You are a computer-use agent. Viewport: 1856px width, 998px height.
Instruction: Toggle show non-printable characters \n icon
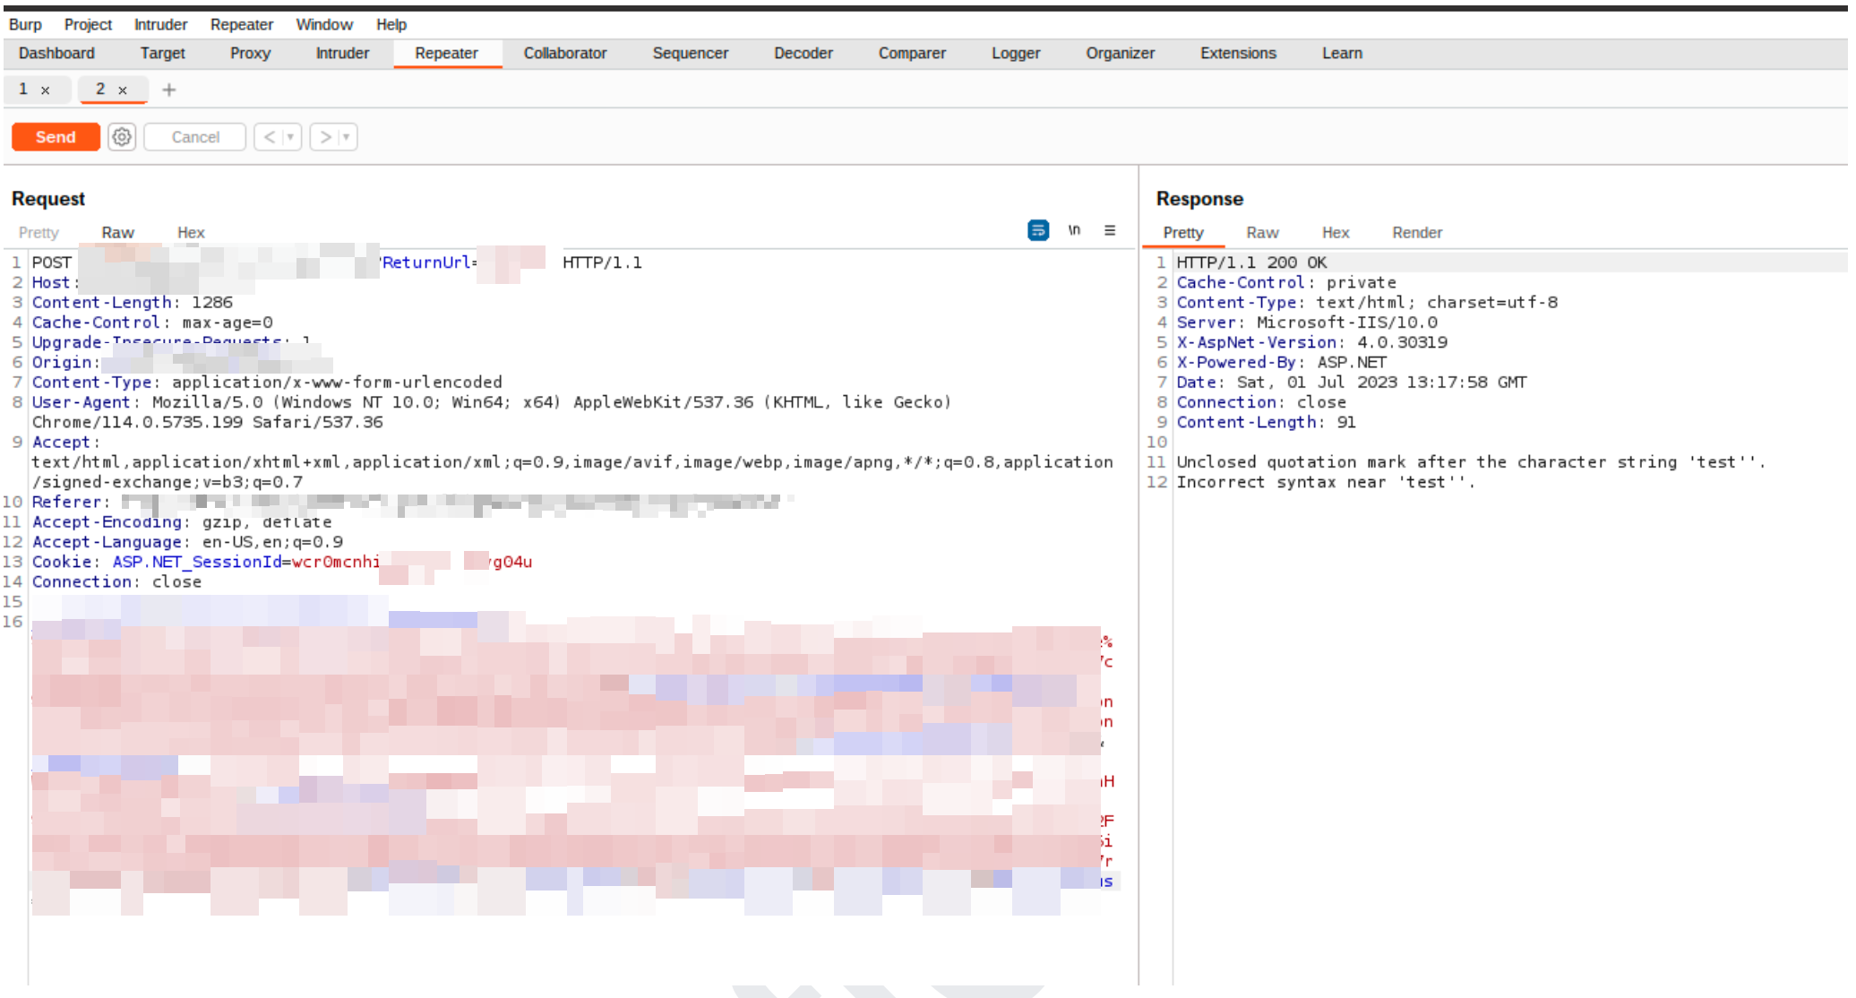[x=1074, y=231]
